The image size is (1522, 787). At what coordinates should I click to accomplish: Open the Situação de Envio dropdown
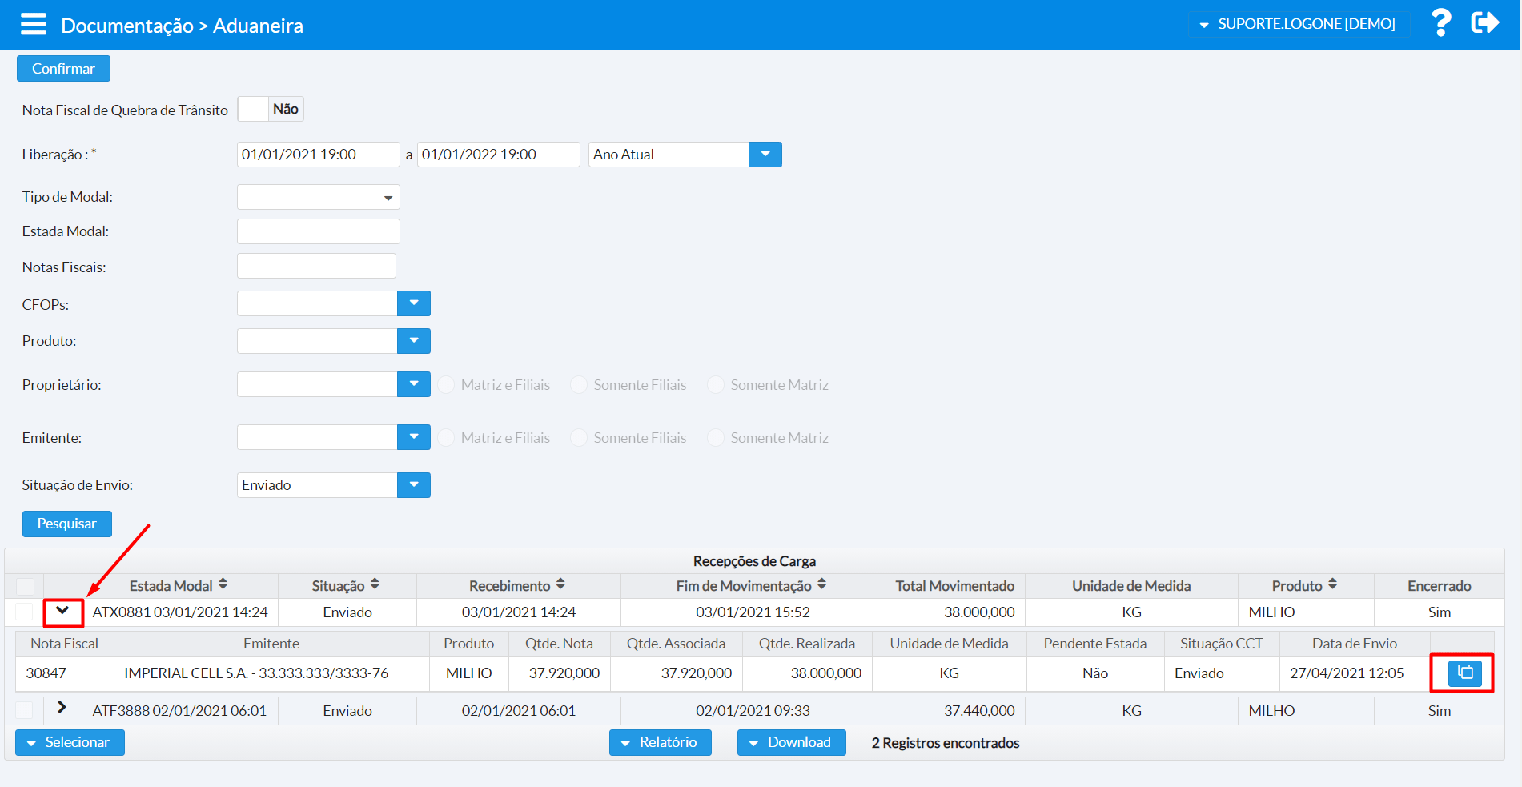click(x=413, y=485)
